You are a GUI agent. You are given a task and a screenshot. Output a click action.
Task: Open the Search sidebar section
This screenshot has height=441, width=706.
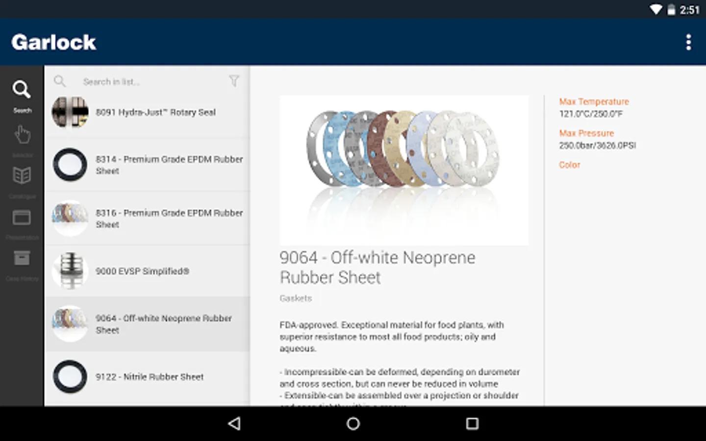[x=22, y=97]
